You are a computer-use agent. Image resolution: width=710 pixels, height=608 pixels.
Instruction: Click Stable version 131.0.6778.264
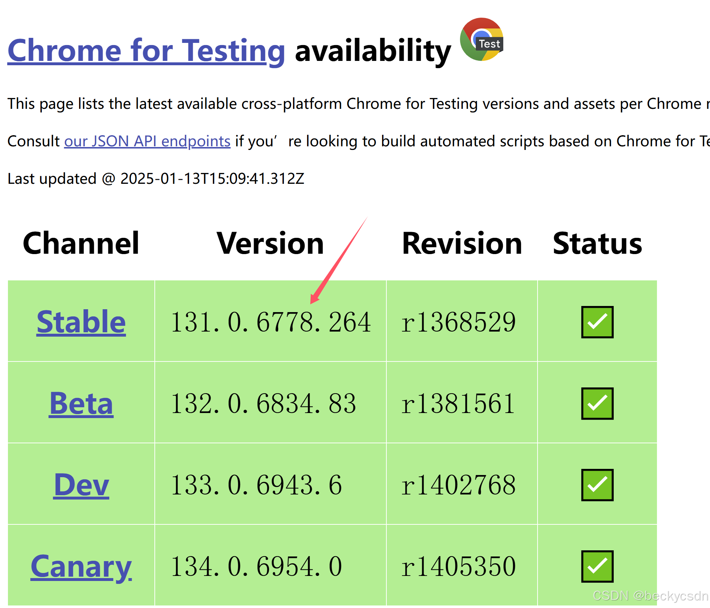click(271, 322)
